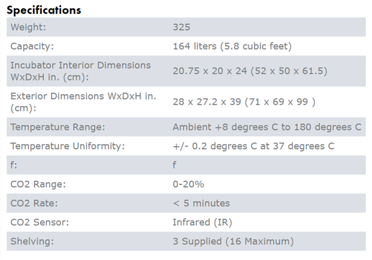Select the 0-20% value
The image size is (372, 260).
(189, 184)
